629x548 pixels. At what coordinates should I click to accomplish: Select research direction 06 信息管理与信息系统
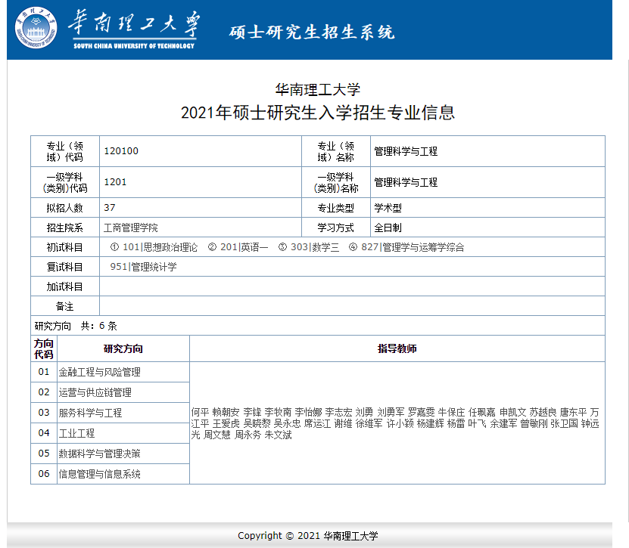[99, 474]
